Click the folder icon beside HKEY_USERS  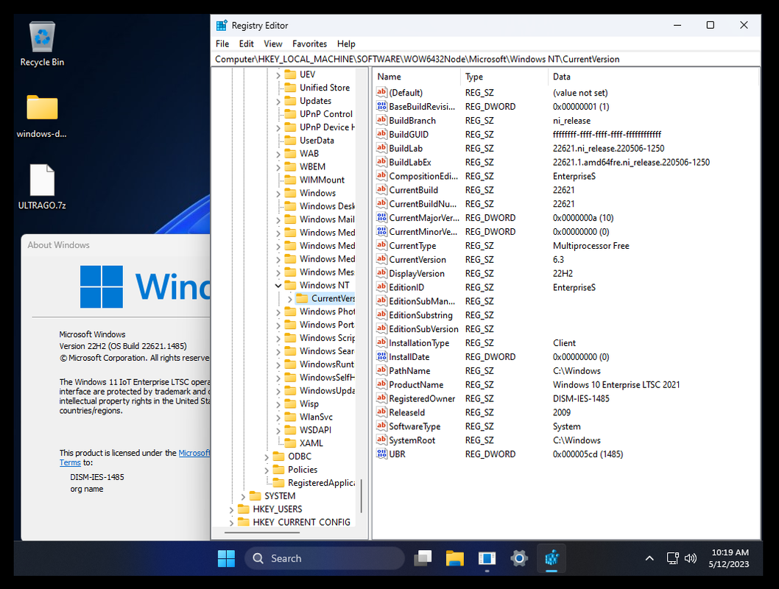[244, 509]
